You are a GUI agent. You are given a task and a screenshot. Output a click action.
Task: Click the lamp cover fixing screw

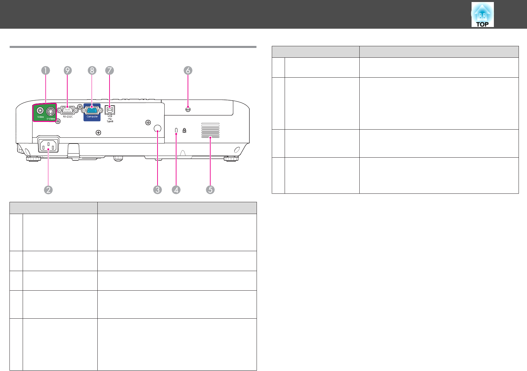[188, 109]
